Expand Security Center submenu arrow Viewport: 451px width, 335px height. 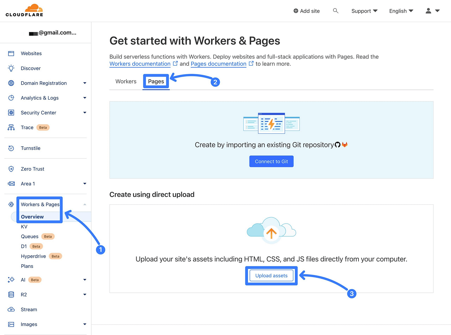[85, 113]
